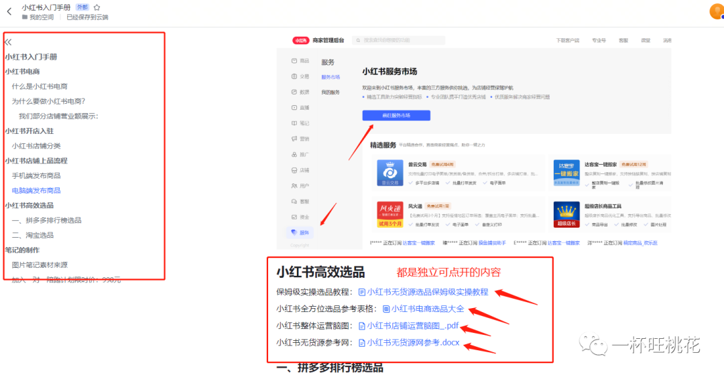Click the blue 前往服务市场 button
Screen dimensions: 724x377
396,115
